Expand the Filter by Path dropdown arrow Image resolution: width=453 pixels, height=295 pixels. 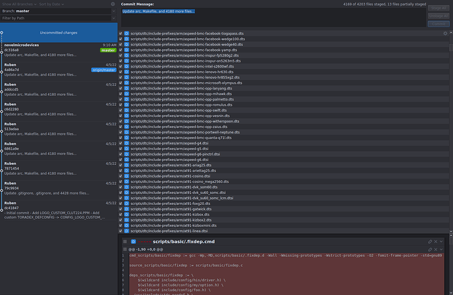pos(114,18)
